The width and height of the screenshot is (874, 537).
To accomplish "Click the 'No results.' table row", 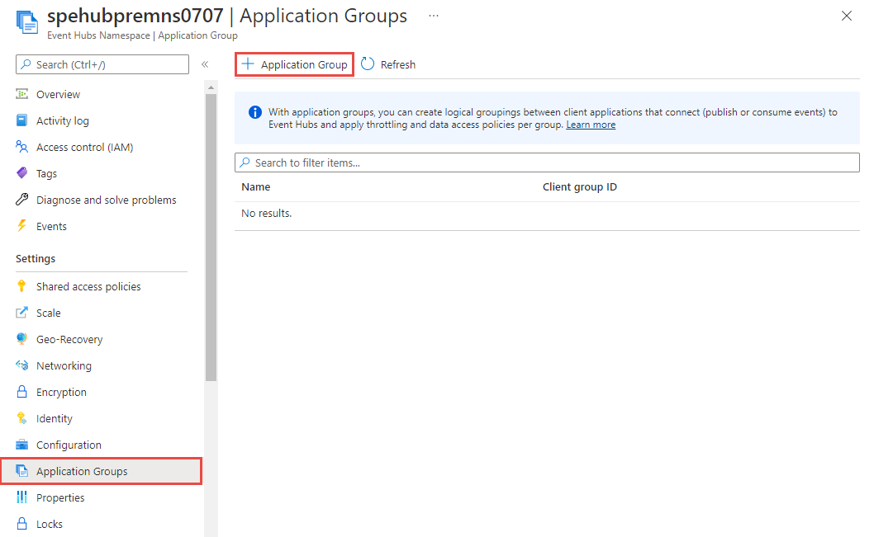I will coord(547,213).
